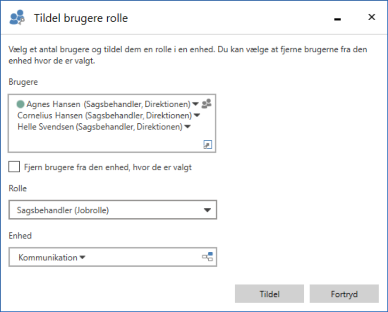Select the Helle Svendsen user entry
This screenshot has width=388, height=312.
[100, 127]
